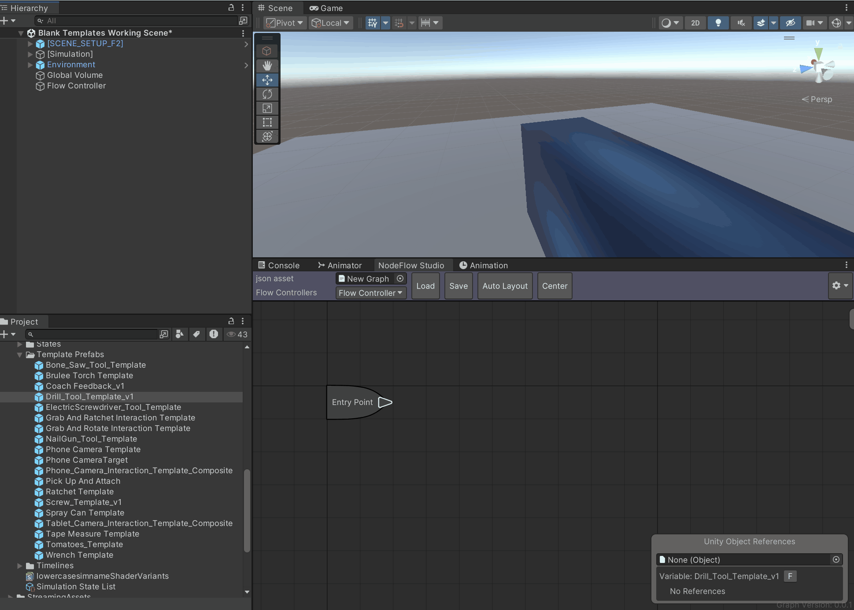Collapse the Template Prefabs folder
The height and width of the screenshot is (610, 854).
pyautogui.click(x=20, y=354)
